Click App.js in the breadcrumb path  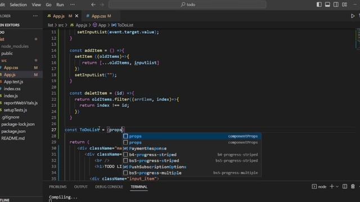click(79, 25)
